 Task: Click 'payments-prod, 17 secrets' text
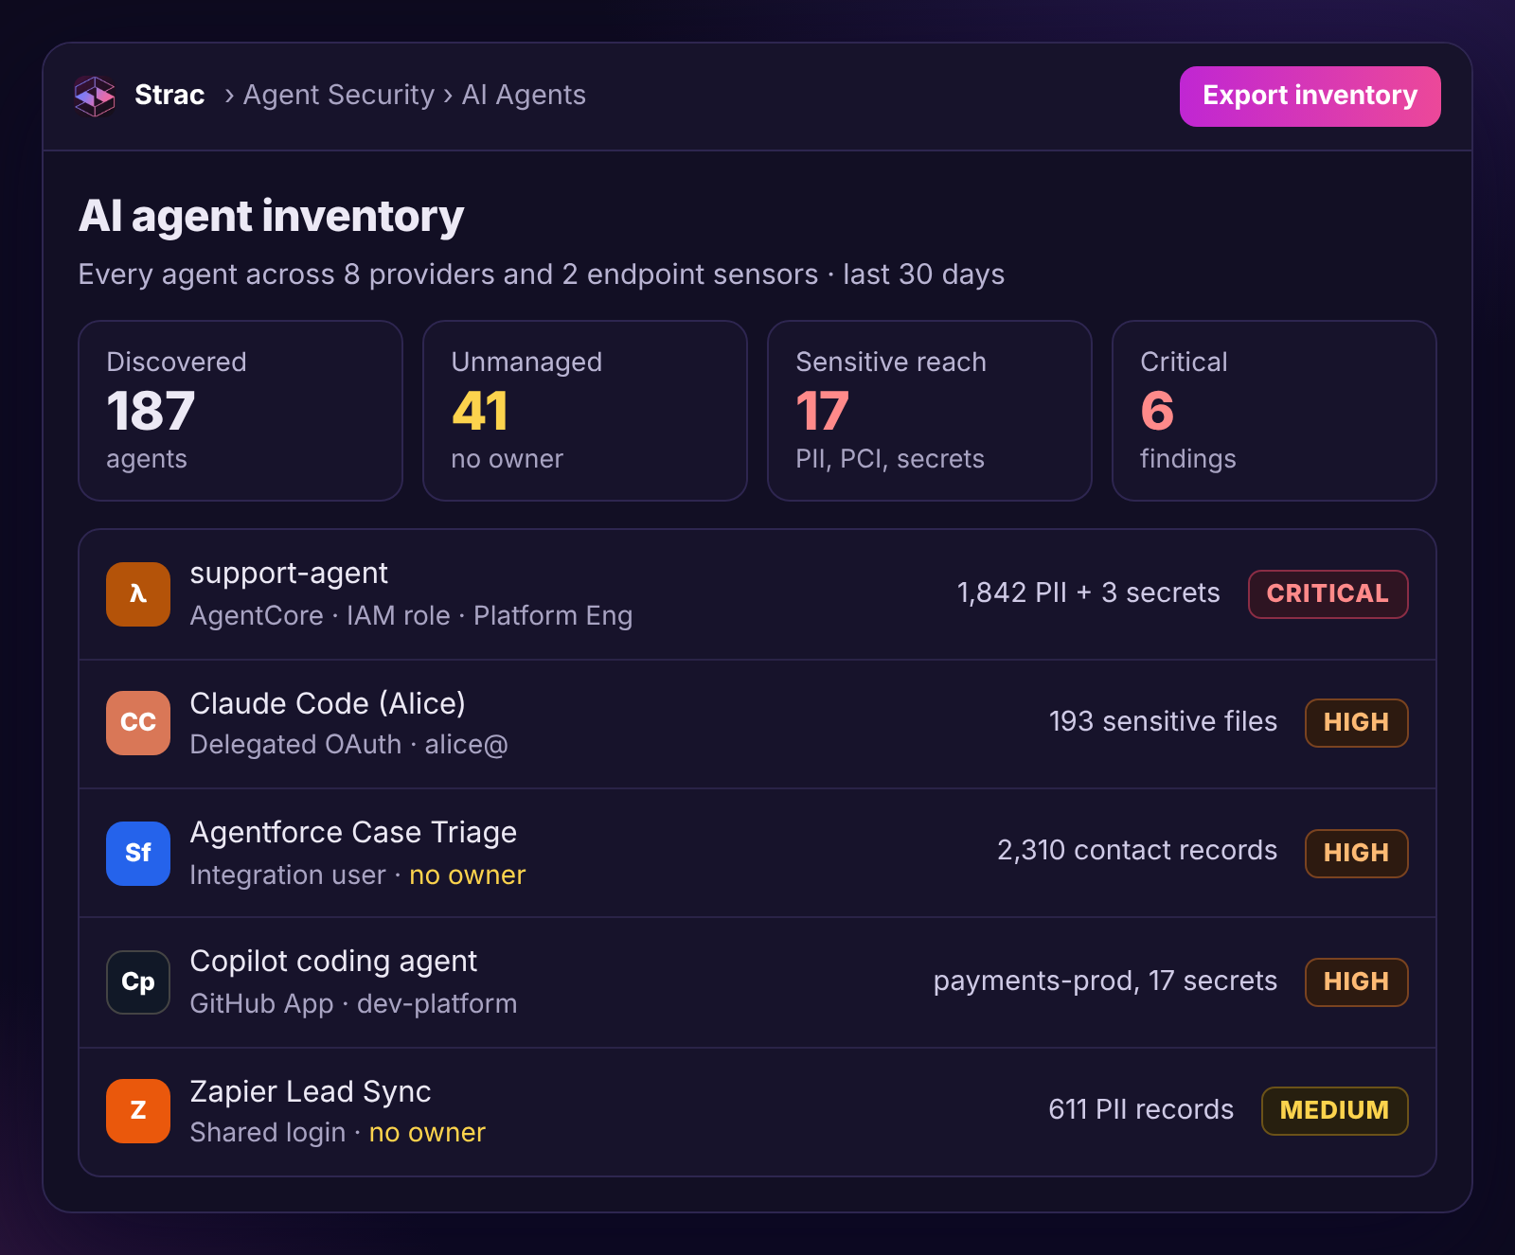(x=1105, y=981)
